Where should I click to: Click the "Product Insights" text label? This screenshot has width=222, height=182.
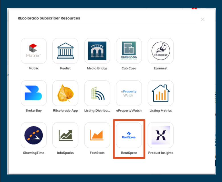point(161,153)
